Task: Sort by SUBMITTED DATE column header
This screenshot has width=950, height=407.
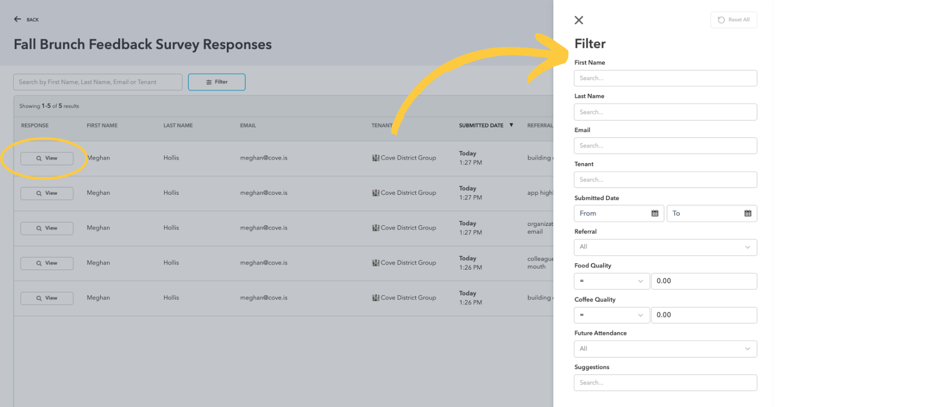Action: pyautogui.click(x=481, y=125)
